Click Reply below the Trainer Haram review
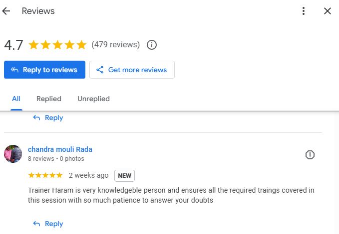Screen dimensions: 339x234 point(48,224)
